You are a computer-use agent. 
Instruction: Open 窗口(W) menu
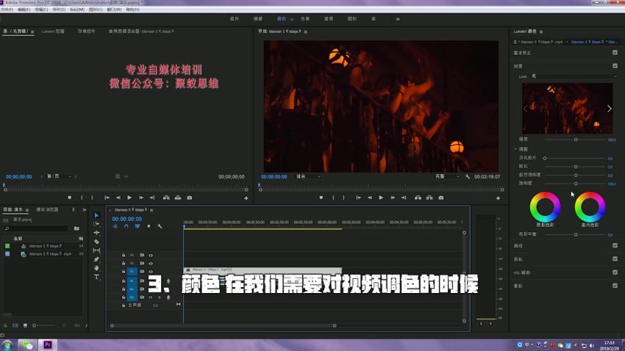tap(114, 9)
